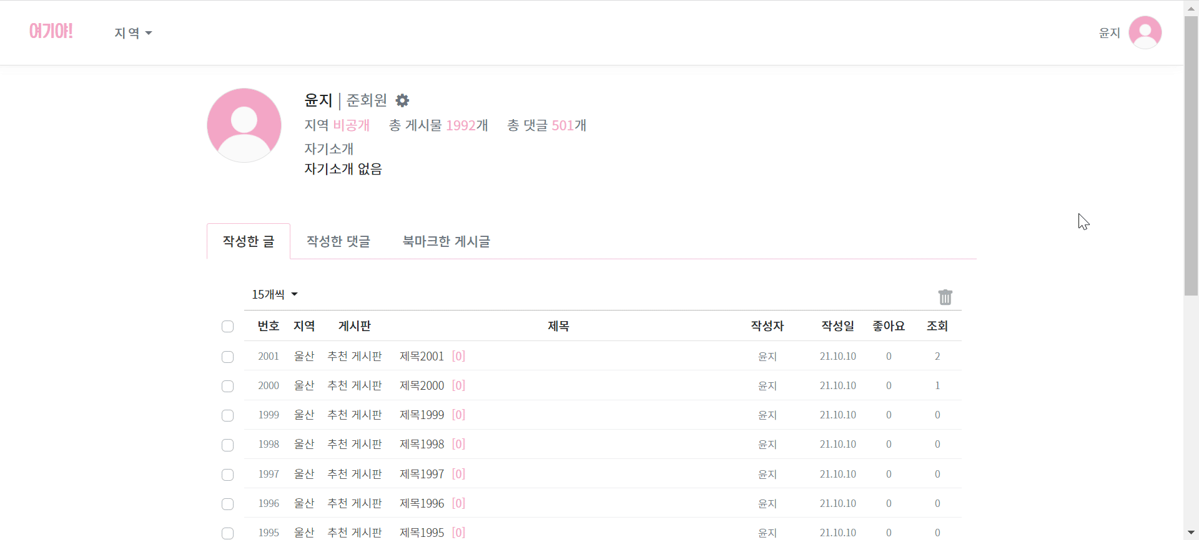
Task: Click the 조회 column header
Action: [x=937, y=326]
